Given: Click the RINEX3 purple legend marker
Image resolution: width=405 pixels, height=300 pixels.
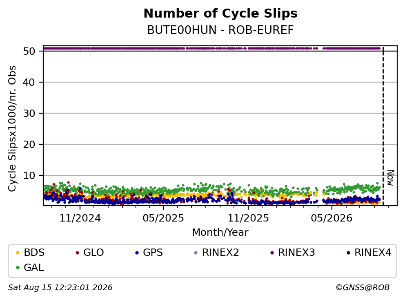Looking at the screenshot, I should [272, 253].
